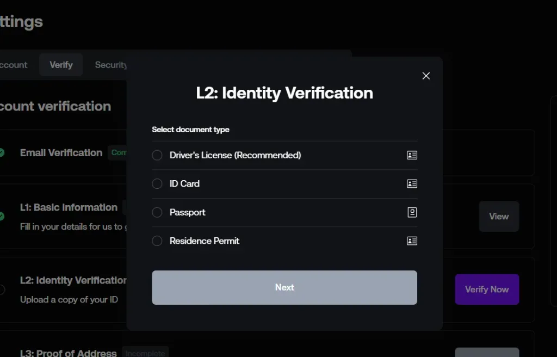Screen dimensions: 557x357
Task: Click the Incomplete badge under Proof of Address
Action: click(x=145, y=353)
